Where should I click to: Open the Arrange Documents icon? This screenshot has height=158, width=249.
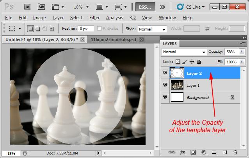pyautogui.click(x=100, y=7)
